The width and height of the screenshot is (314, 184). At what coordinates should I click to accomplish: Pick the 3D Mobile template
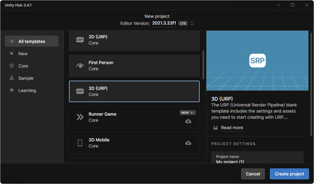coord(134,143)
